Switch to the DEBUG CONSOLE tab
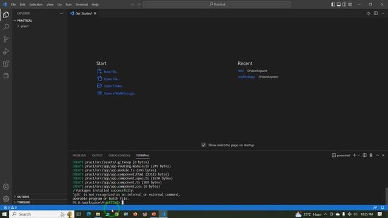388x218 pixels. [x=119, y=156]
